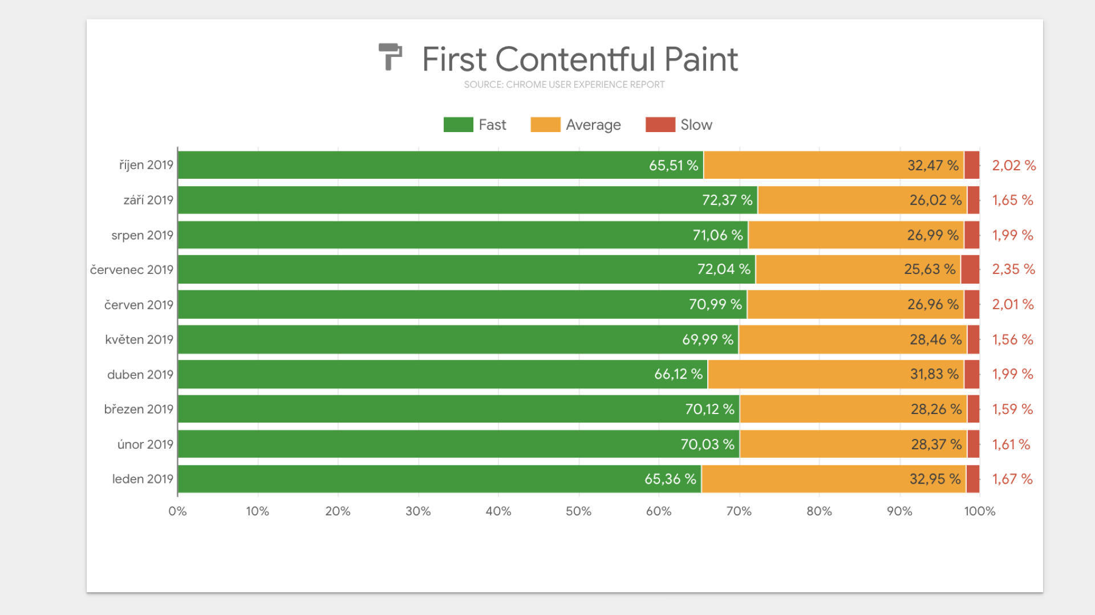Click the Fast legend label
The height and width of the screenshot is (615, 1095).
[x=492, y=125]
